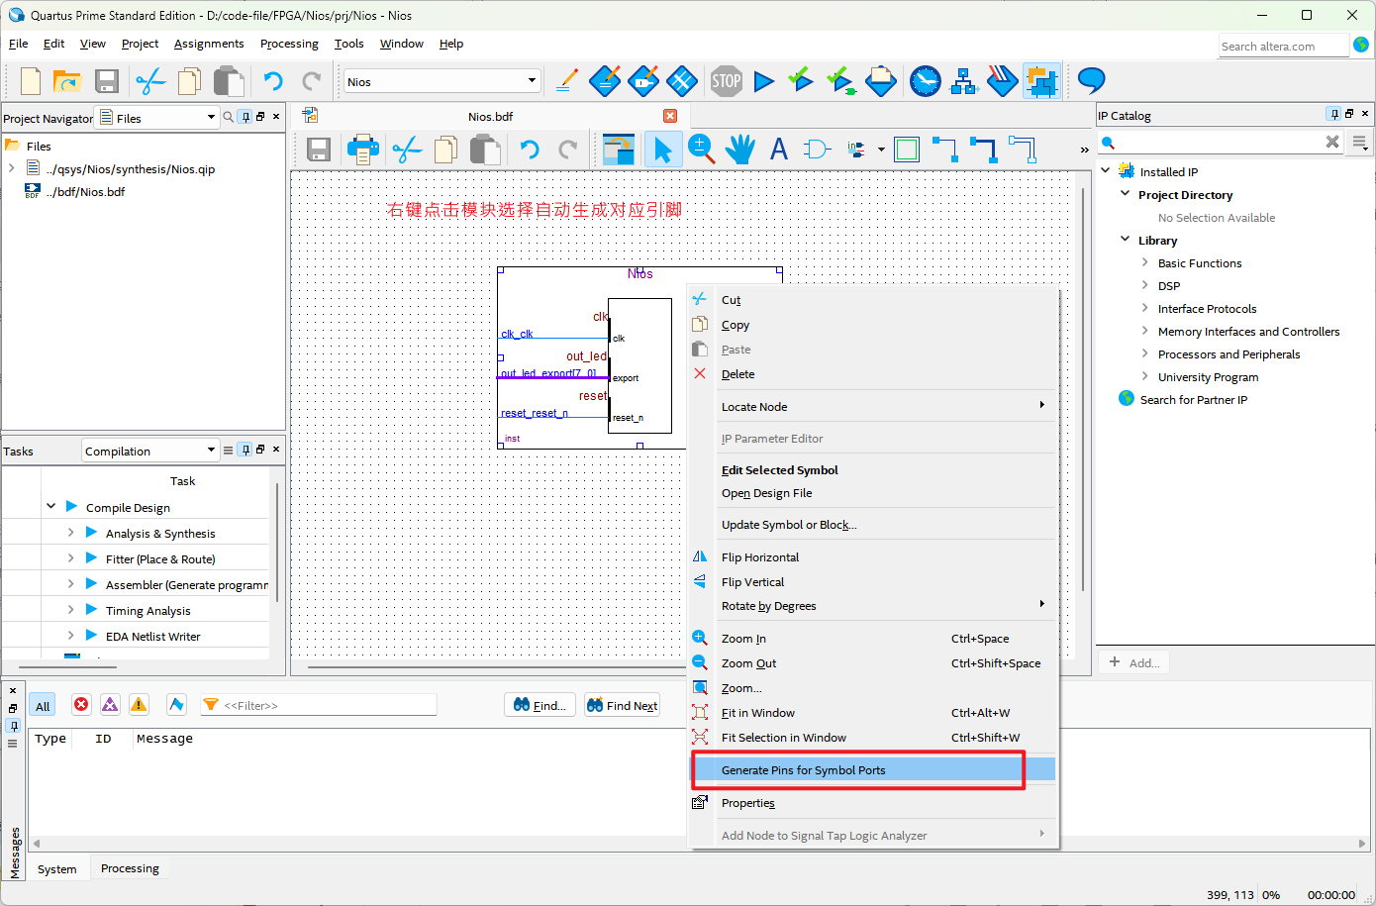This screenshot has height=906, width=1376.
Task: Click the STOP processing icon
Action: coord(726,81)
